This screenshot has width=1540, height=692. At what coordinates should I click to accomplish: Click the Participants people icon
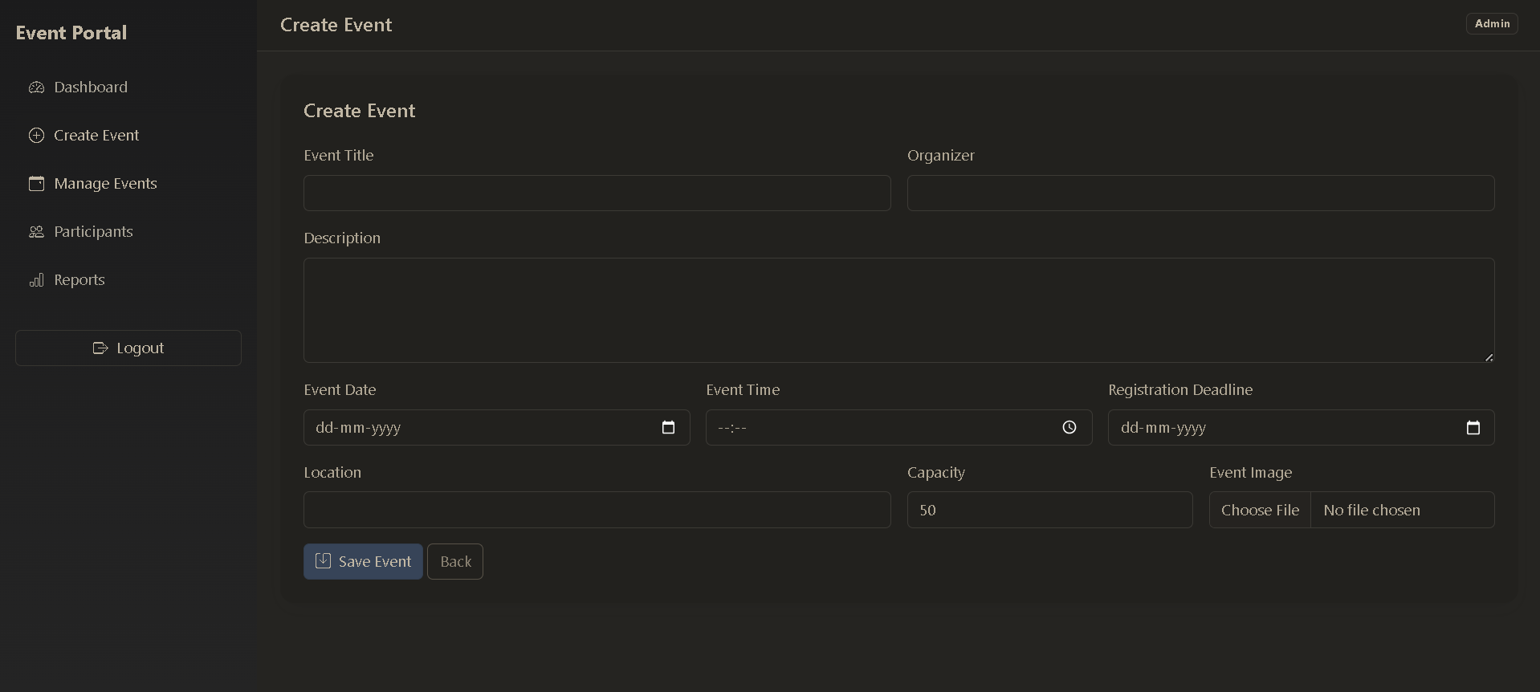[x=36, y=232]
